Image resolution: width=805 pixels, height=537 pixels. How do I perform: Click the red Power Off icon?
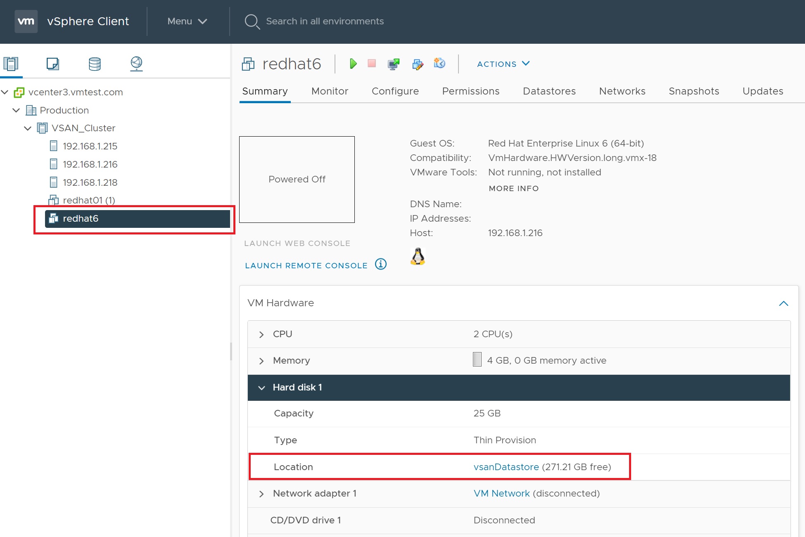tap(372, 64)
